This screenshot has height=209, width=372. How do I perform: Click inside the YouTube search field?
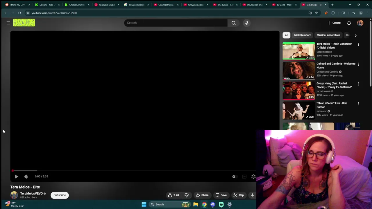[176, 23]
